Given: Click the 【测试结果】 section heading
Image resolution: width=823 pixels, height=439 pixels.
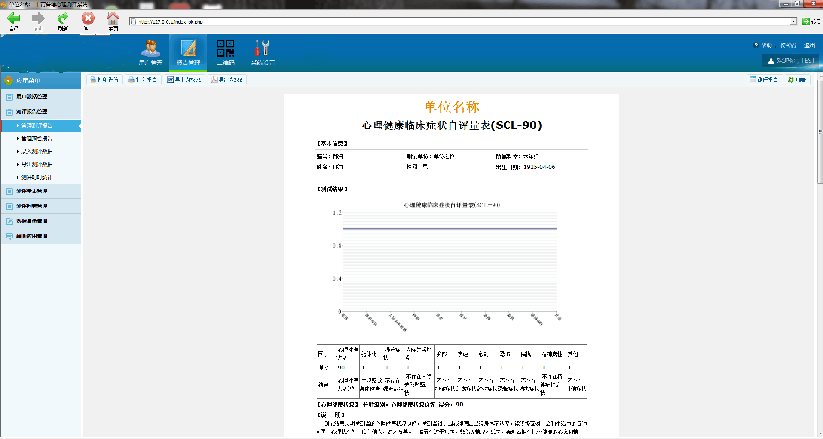Looking at the screenshot, I should 332,189.
